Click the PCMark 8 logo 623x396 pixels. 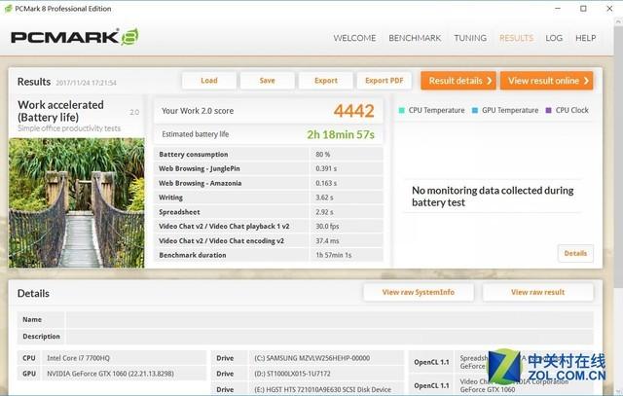[75, 37]
